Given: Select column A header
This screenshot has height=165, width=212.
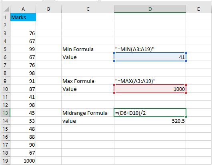Looking at the screenshot, I should pyautogui.click(x=23, y=9).
